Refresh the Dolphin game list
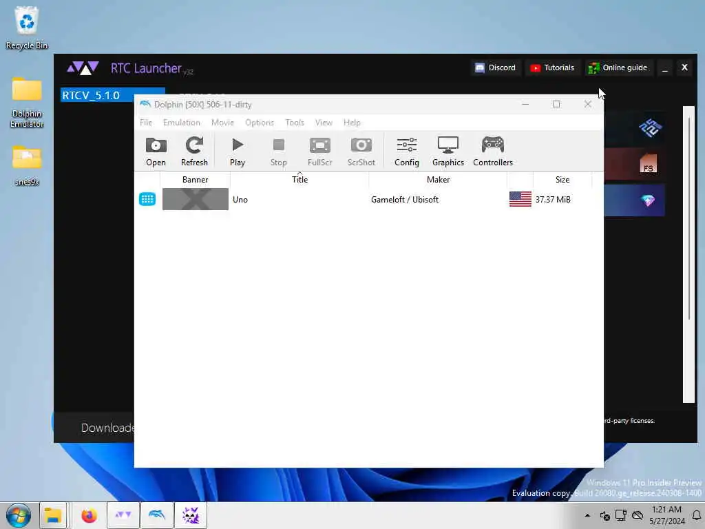The height and width of the screenshot is (529, 705). click(x=194, y=152)
